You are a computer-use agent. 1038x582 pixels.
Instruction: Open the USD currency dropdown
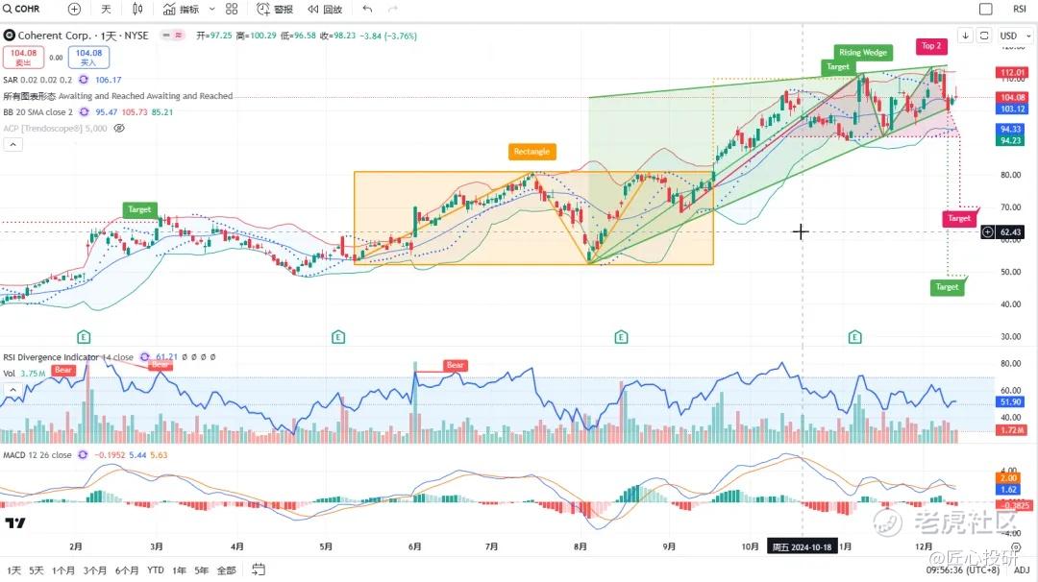(1015, 35)
